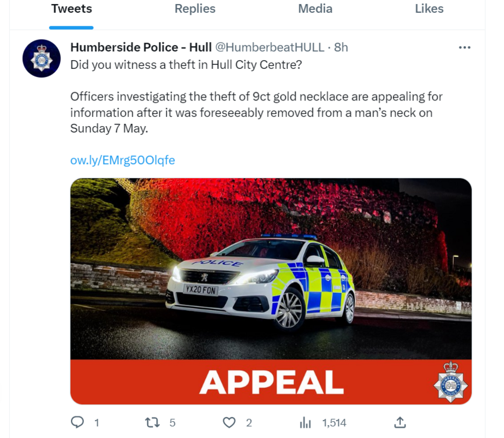Image resolution: width=504 pixels, height=438 pixels.
Task: Open the ow.ly/EMrg50Olqfe link
Action: (123, 160)
